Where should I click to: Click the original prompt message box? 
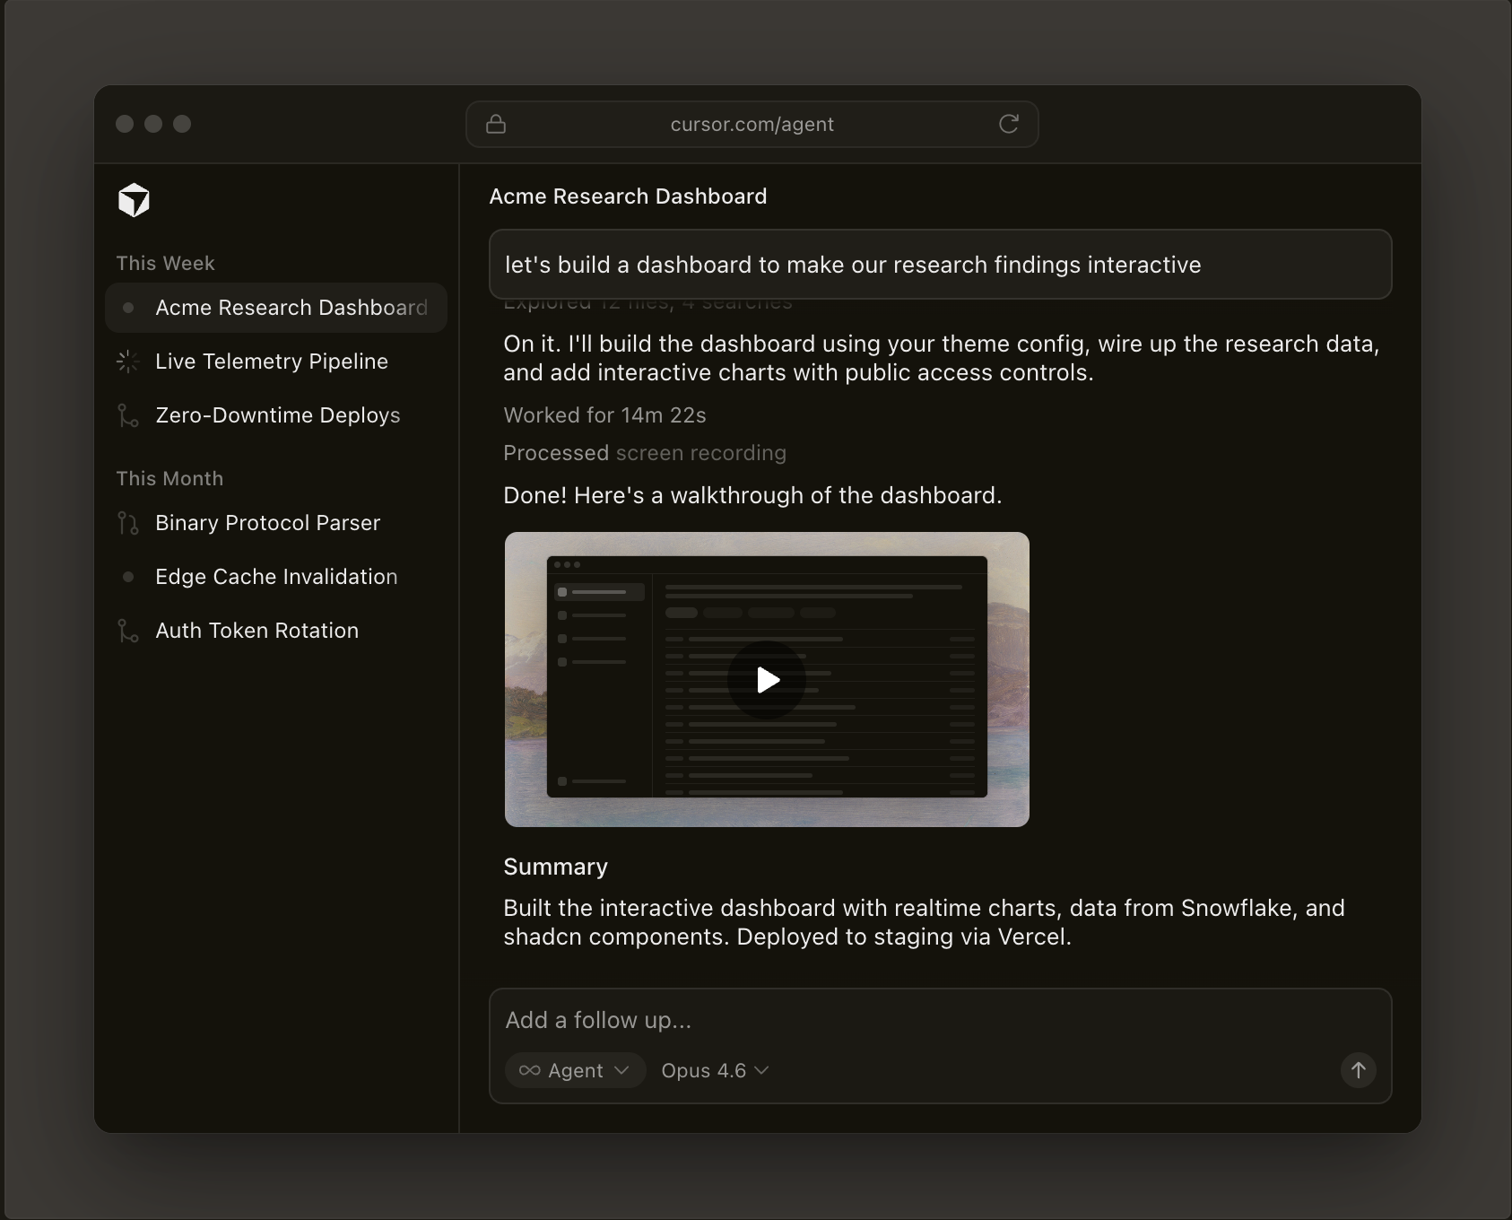tap(940, 265)
